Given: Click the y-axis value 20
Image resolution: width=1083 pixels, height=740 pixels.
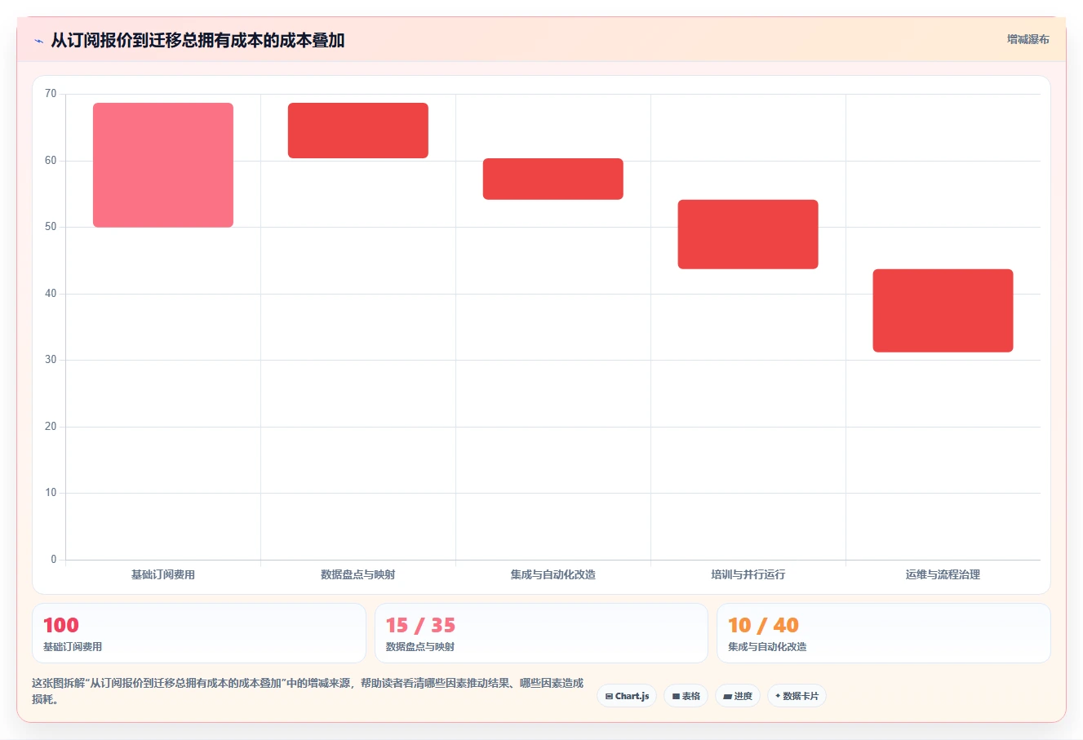Looking at the screenshot, I should click(51, 427).
